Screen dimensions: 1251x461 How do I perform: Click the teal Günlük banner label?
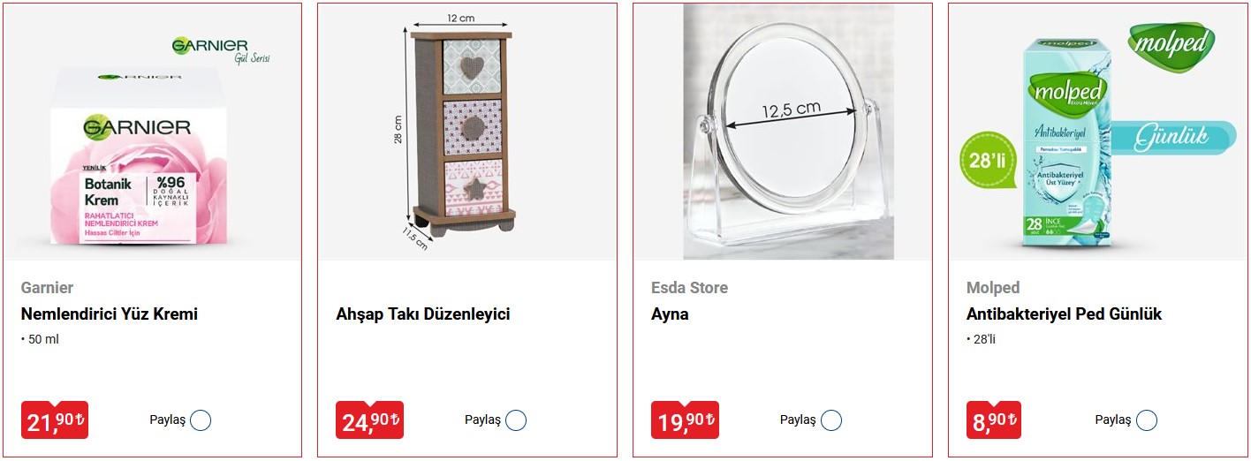[1173, 135]
